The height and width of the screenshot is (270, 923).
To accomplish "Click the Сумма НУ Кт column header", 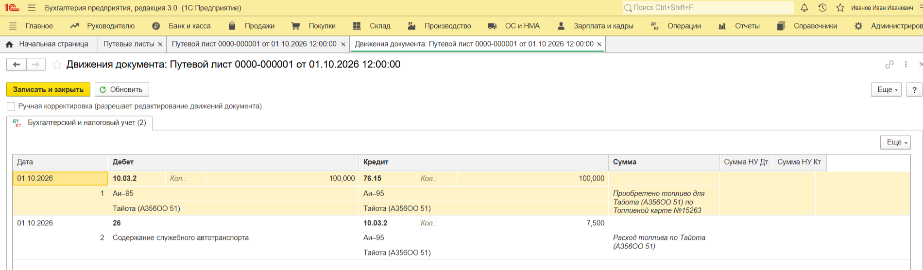I will click(800, 162).
